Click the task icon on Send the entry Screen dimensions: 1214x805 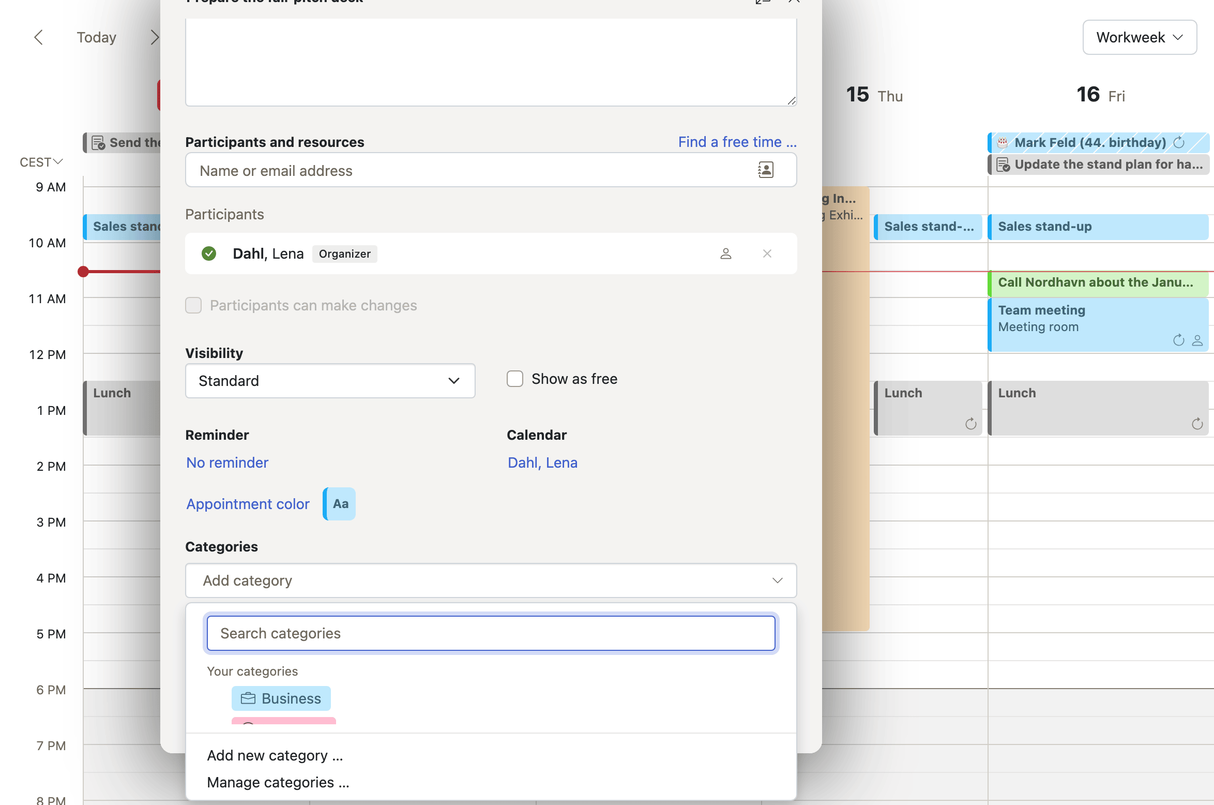98,143
